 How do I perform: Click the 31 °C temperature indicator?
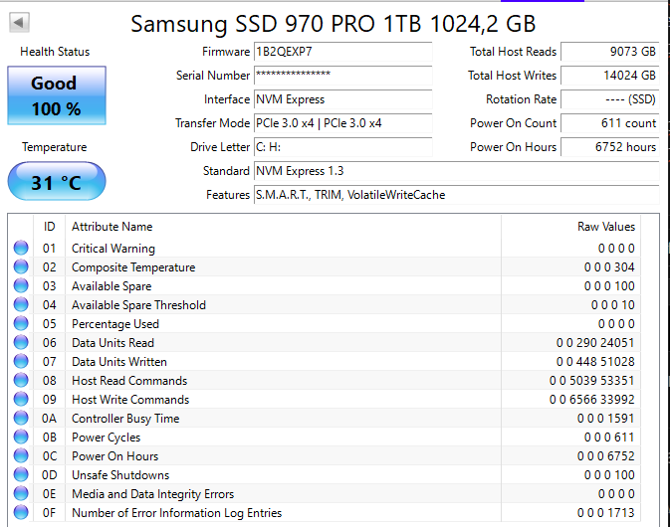click(57, 181)
